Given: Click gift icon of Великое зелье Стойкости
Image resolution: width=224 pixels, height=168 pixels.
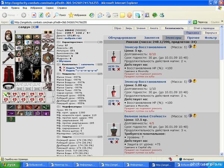Looking at the screenshot, I should click(190, 115).
